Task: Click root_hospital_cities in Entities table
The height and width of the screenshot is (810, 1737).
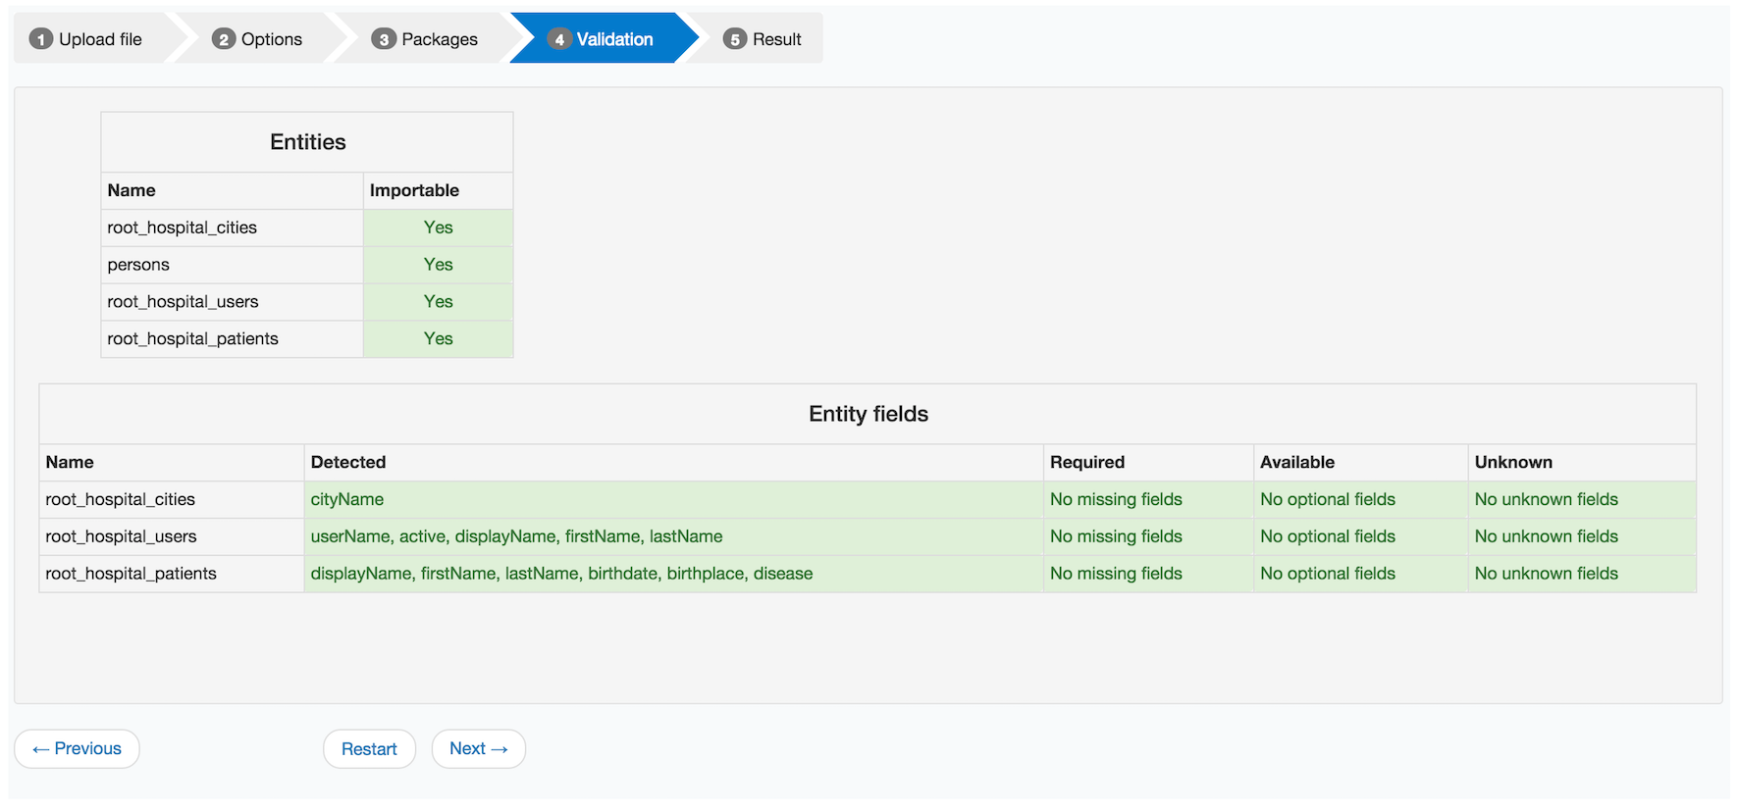Action: click(x=183, y=228)
